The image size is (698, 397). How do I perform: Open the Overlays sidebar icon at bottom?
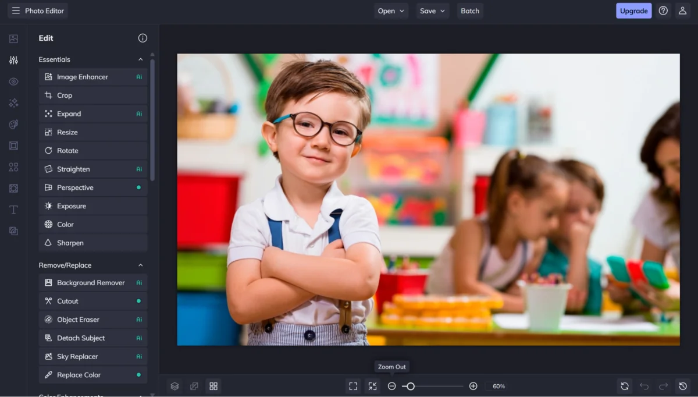pos(13,231)
